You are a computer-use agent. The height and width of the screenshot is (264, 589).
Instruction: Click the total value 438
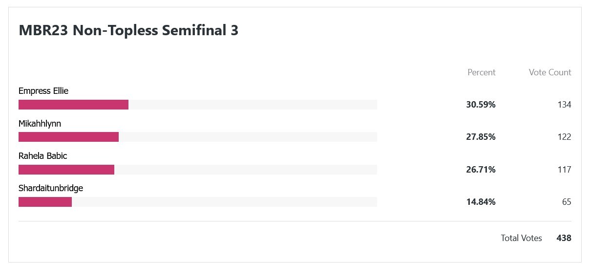click(x=564, y=238)
